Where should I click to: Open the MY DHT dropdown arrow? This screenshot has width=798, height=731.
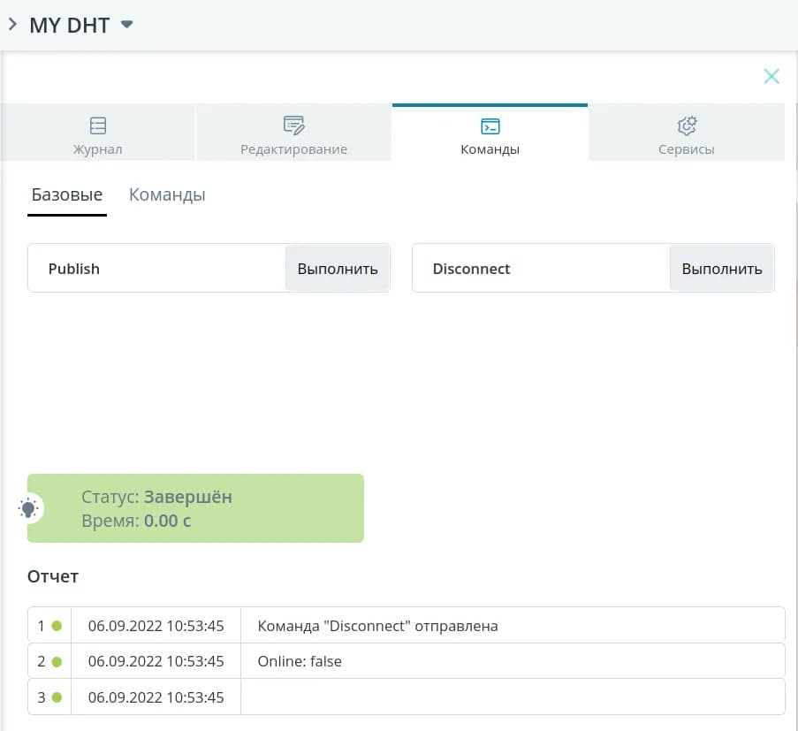coord(126,25)
